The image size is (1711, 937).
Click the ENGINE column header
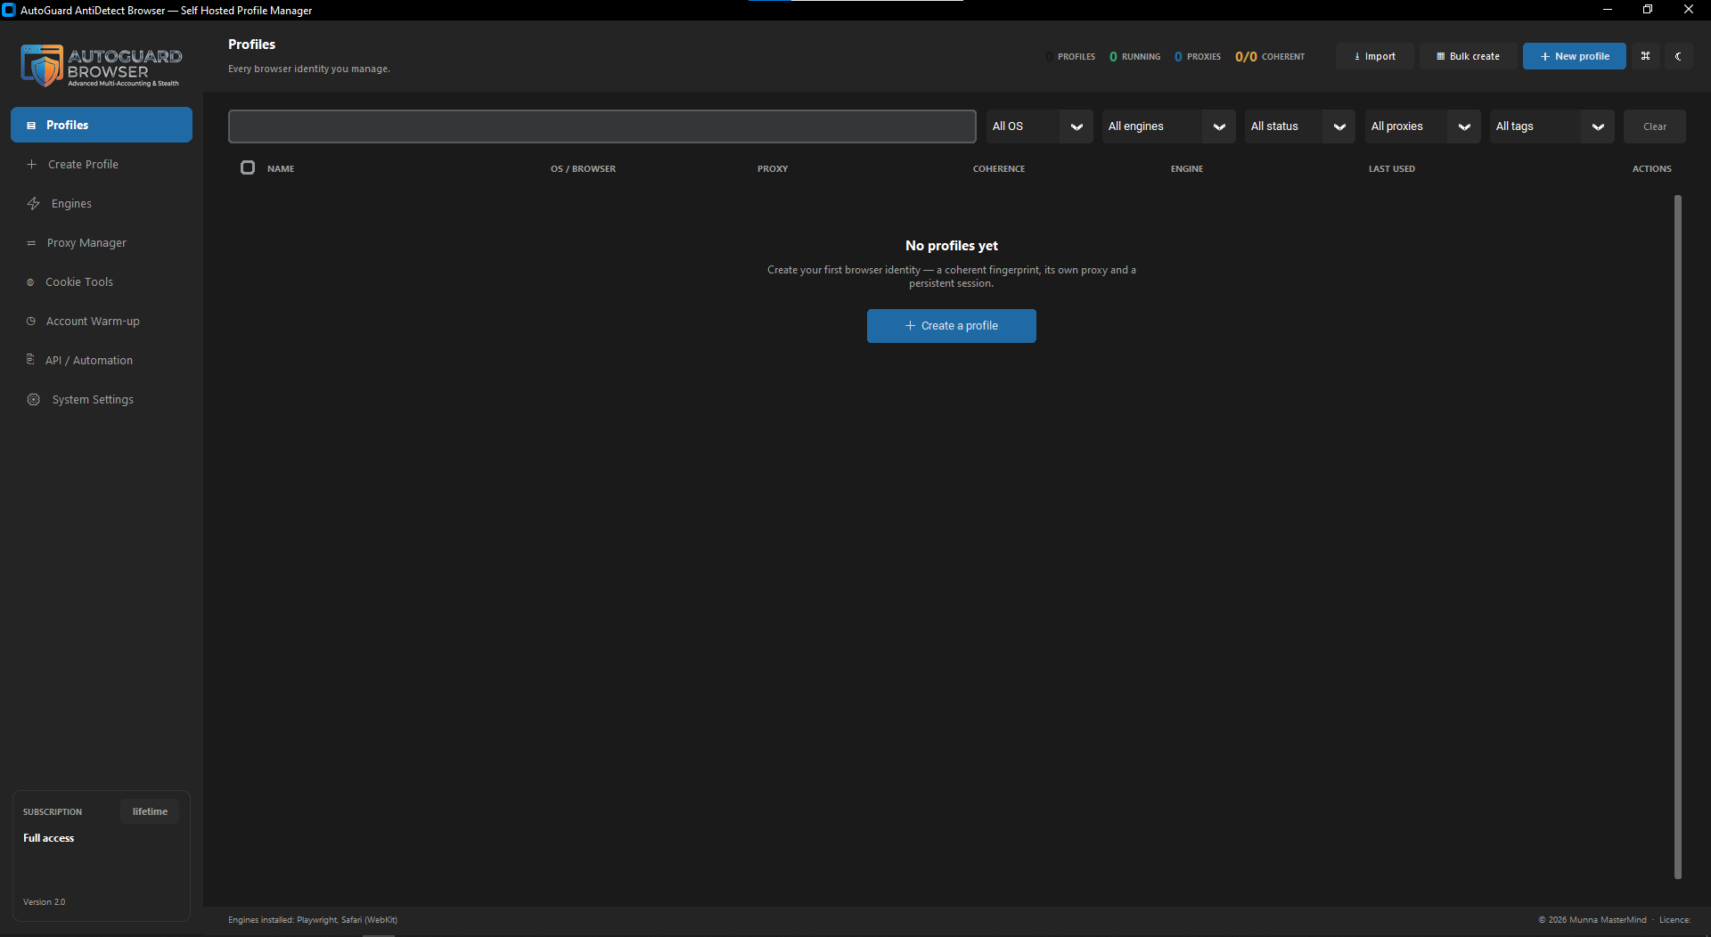pyautogui.click(x=1187, y=168)
